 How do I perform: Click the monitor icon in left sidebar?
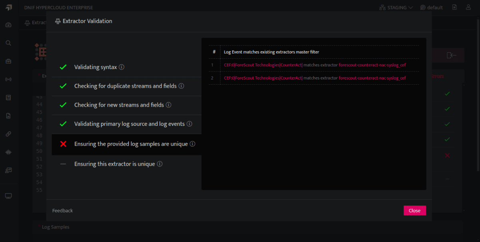pos(8,196)
